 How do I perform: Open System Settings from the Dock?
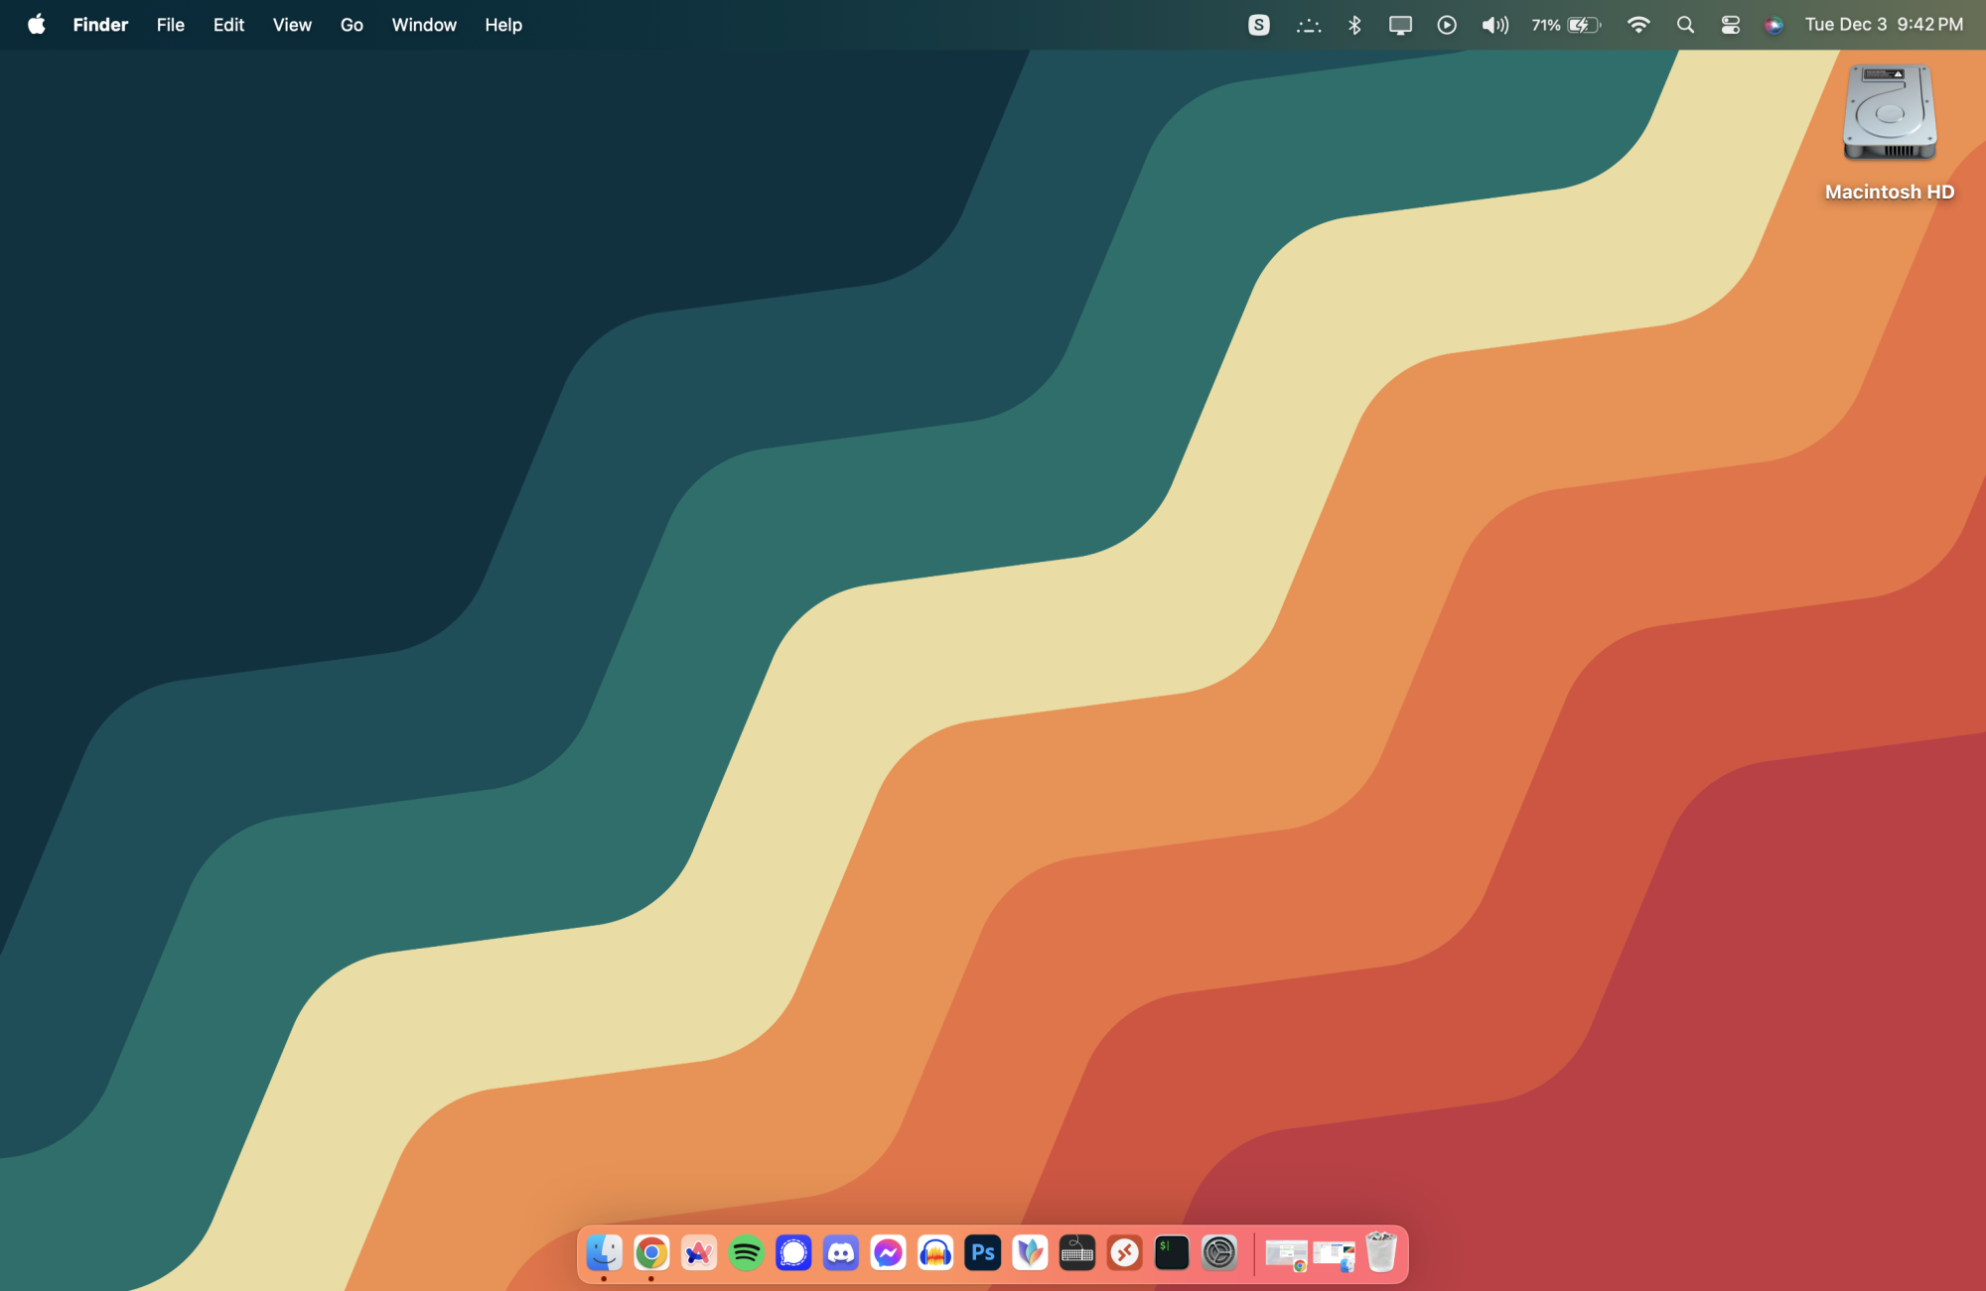[1219, 1253]
